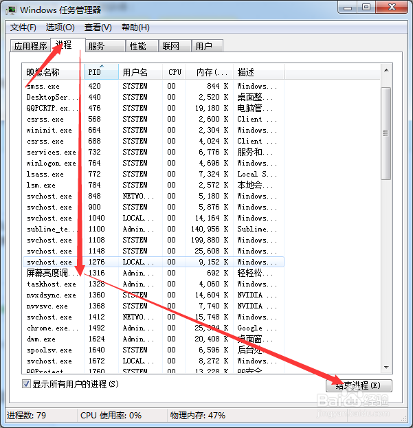Select the nvxdsync.exe process
The width and height of the screenshot is (413, 428).
(153, 295)
